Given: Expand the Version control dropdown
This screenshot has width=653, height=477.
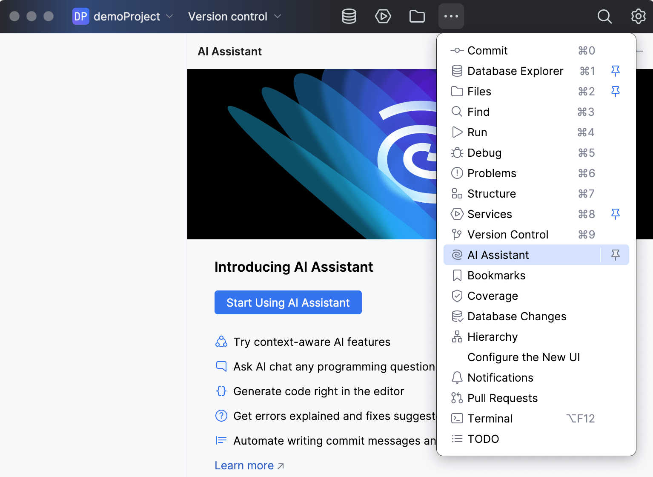Looking at the screenshot, I should pyautogui.click(x=235, y=17).
